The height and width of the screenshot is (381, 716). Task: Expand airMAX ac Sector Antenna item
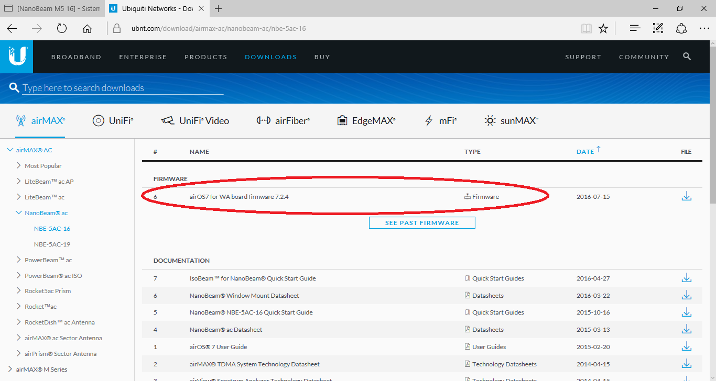pos(19,338)
